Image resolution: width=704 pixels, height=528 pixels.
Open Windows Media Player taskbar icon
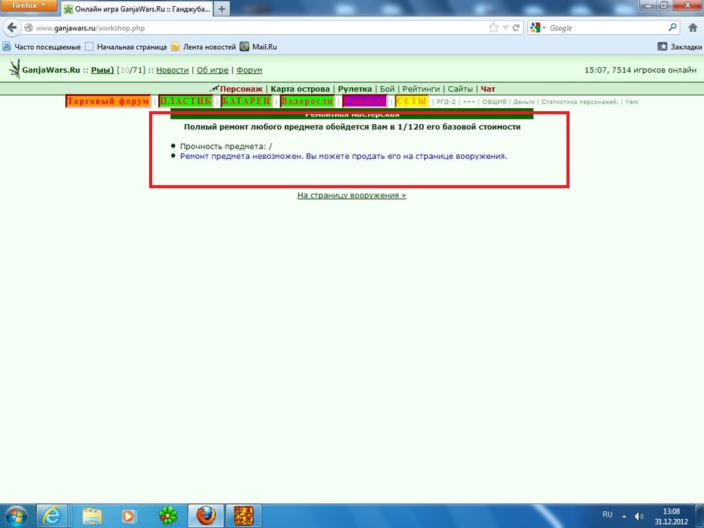[x=128, y=516]
